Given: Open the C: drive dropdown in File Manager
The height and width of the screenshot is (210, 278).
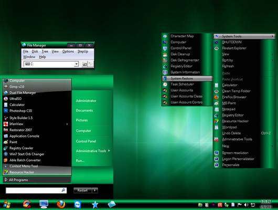Looking at the screenshot, I should [x=77, y=64].
